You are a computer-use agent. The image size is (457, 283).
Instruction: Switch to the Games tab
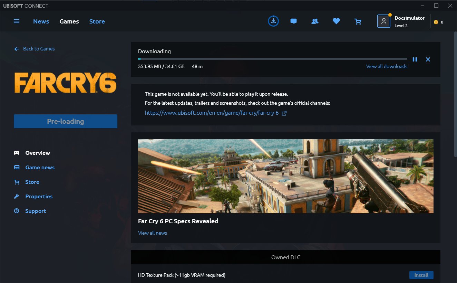click(x=69, y=21)
